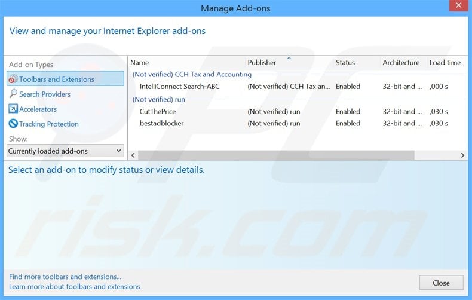Select Toolbars and Extensions add-on type
Image resolution: width=472 pixels, height=300 pixels.
(x=65, y=79)
